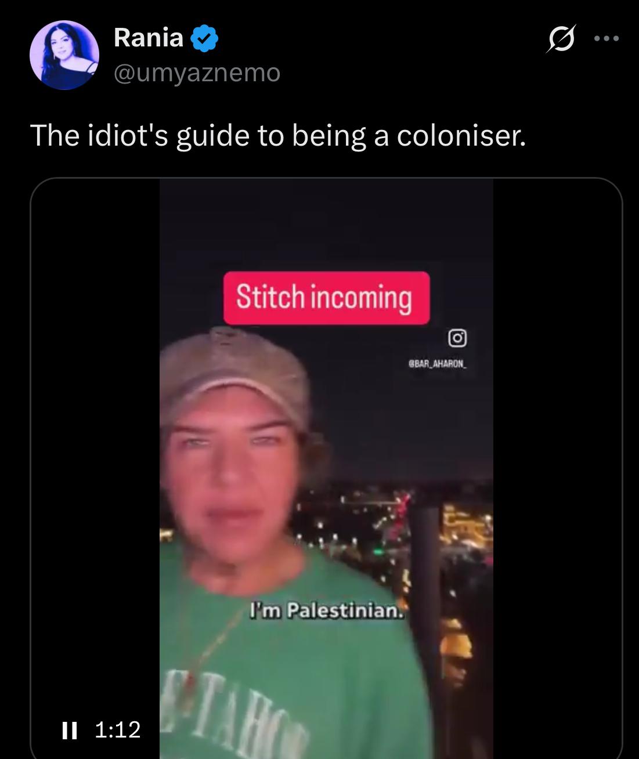Click the "I'm Palestinian." subtitle caption
Image resolution: width=639 pixels, height=759 pixels.
tap(327, 610)
